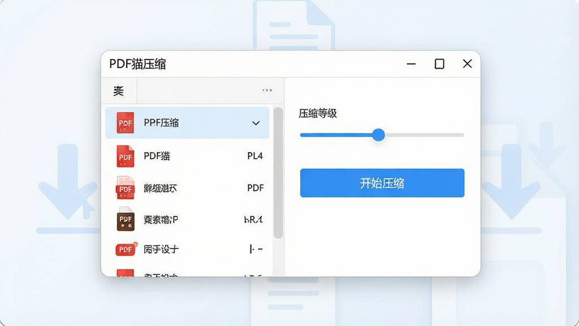This screenshot has height=326, width=579.
Task: Close the PDF猫压缩 window
Action: (x=468, y=64)
